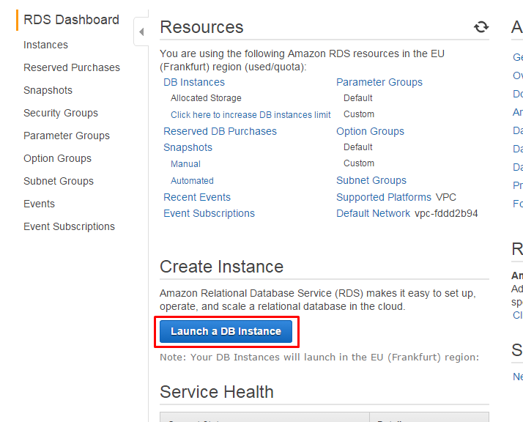523x422 pixels.
Task: Open RDS Dashboard in sidebar
Action: click(x=71, y=20)
